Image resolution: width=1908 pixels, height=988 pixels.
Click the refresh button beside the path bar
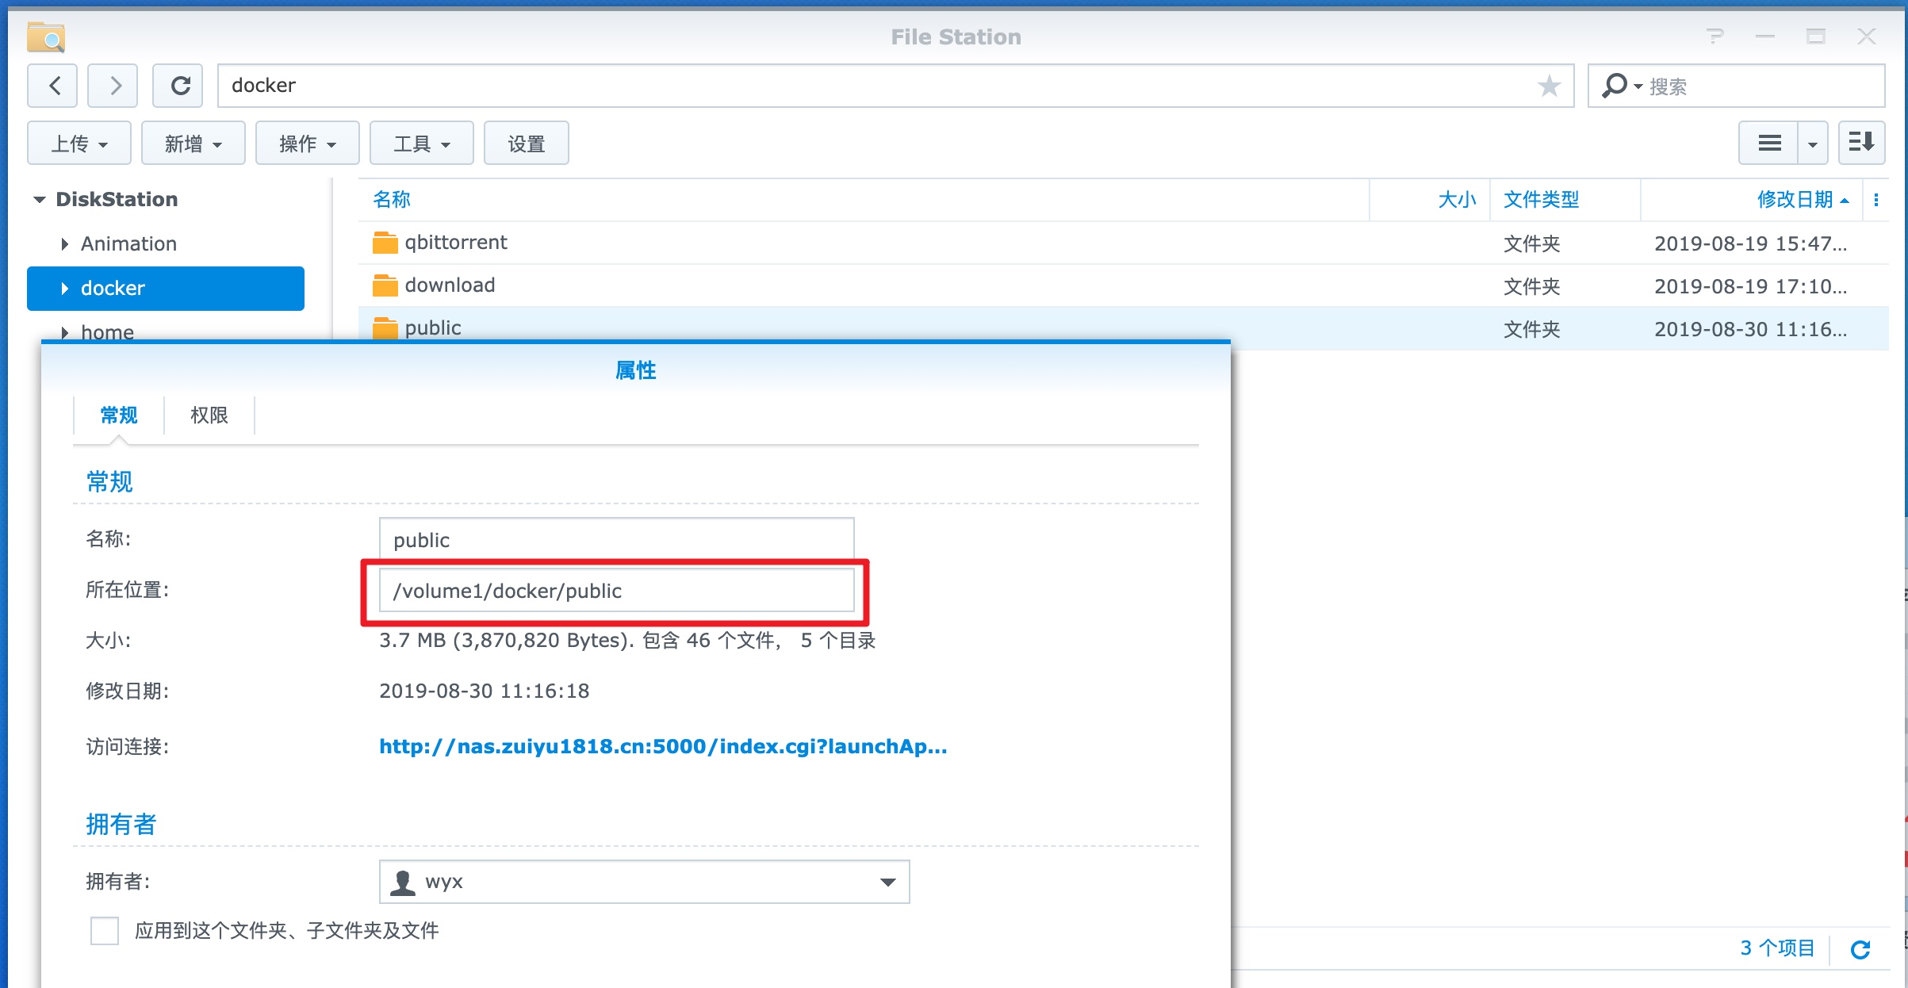pyautogui.click(x=179, y=86)
